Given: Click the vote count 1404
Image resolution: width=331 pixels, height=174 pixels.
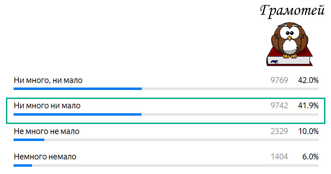Looking at the screenshot, I should tap(279, 157).
